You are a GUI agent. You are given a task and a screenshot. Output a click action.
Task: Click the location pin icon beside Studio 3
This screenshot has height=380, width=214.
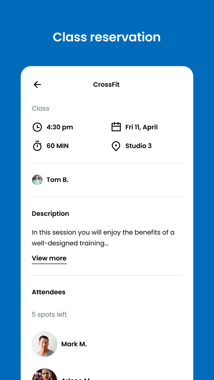116,146
